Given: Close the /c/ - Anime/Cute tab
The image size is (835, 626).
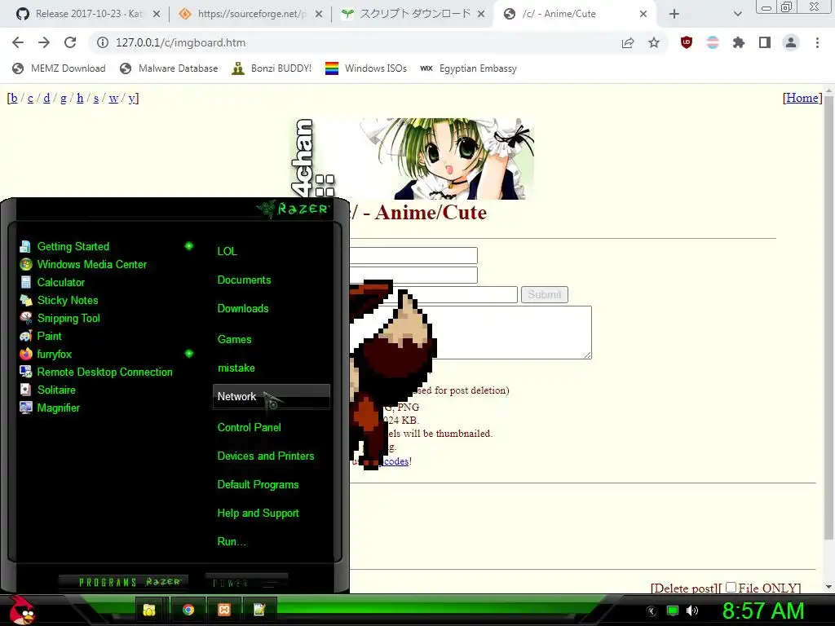Looking at the screenshot, I should pyautogui.click(x=643, y=14).
